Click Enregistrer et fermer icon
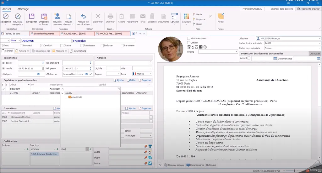This screenshot has height=173, width=322. (x=44, y=17)
